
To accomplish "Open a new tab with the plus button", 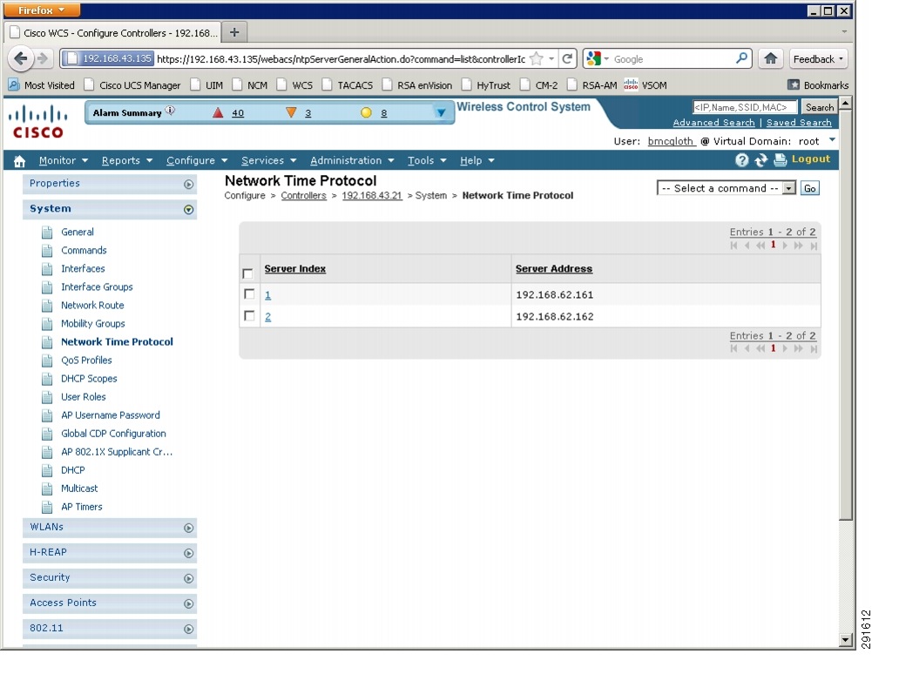I will point(234,32).
